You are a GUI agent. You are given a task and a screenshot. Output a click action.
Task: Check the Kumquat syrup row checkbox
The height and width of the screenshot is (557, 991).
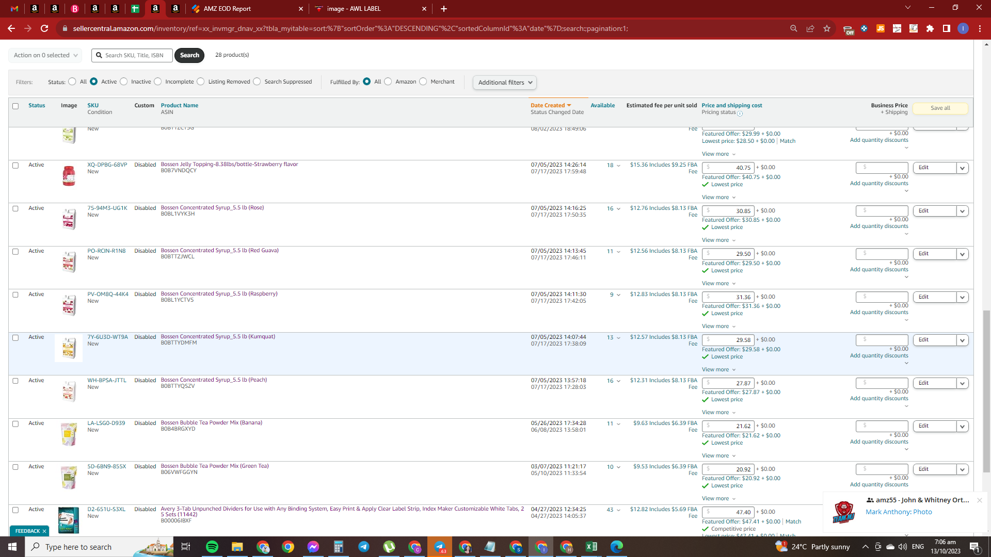click(15, 338)
